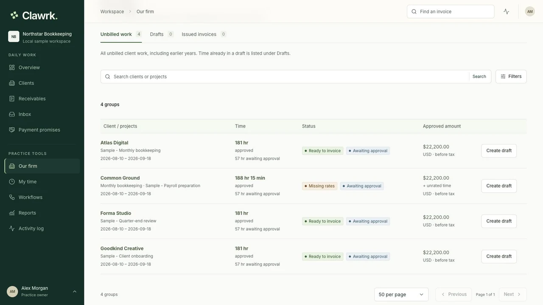Create draft for Atlas Digital
Screen dimensions: 543x305
[499, 151]
